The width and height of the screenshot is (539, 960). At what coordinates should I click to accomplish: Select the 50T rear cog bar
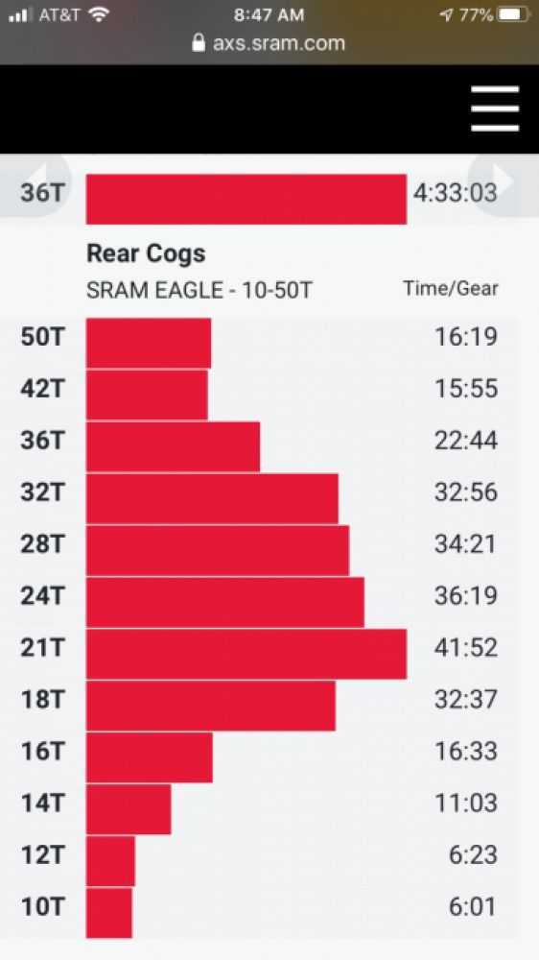point(149,343)
